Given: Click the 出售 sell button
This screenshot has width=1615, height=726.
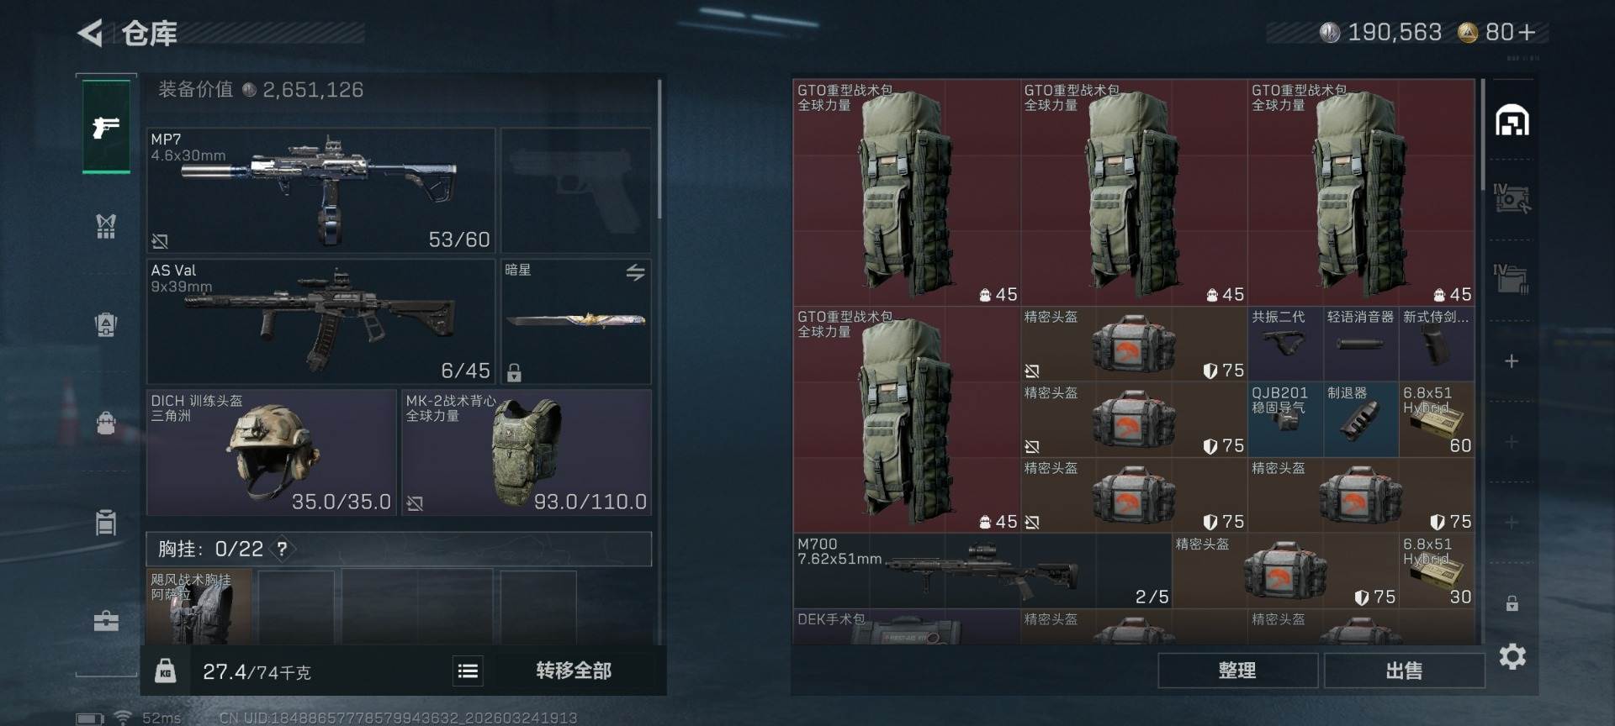Looking at the screenshot, I should click(x=1404, y=671).
